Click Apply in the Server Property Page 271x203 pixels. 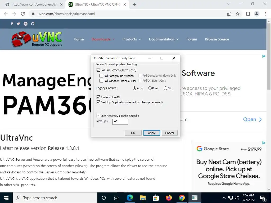click(152, 133)
